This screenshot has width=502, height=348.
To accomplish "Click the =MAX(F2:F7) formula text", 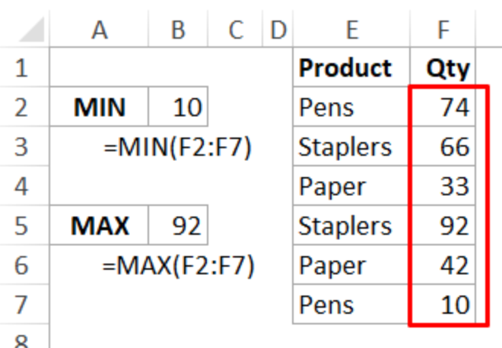I will click(x=179, y=265).
